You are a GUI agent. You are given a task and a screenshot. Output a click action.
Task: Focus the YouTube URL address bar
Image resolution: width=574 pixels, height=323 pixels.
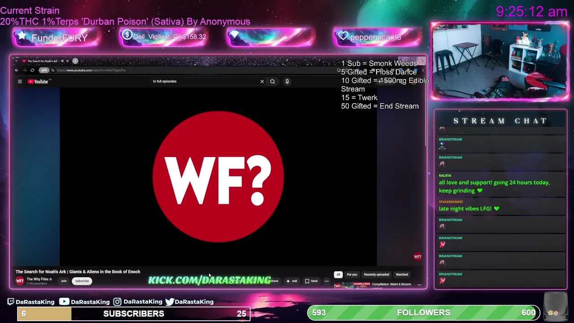(193, 70)
